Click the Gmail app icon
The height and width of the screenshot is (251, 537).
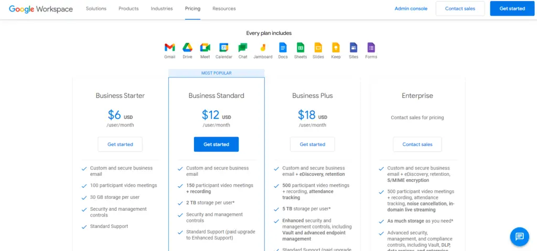point(169,48)
